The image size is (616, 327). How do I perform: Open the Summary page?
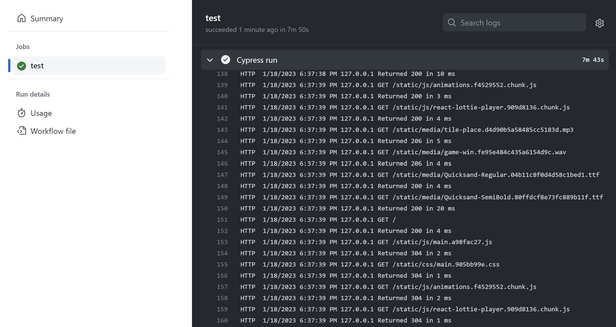click(47, 18)
